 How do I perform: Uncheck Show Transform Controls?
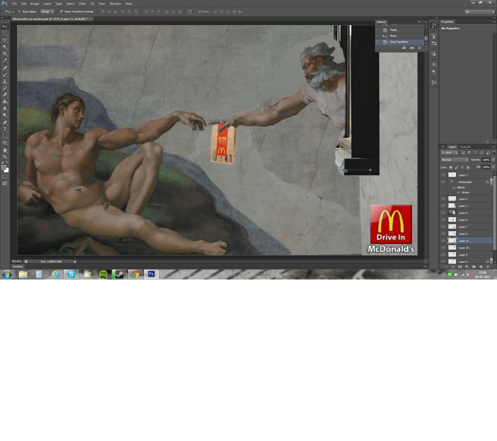(x=62, y=12)
